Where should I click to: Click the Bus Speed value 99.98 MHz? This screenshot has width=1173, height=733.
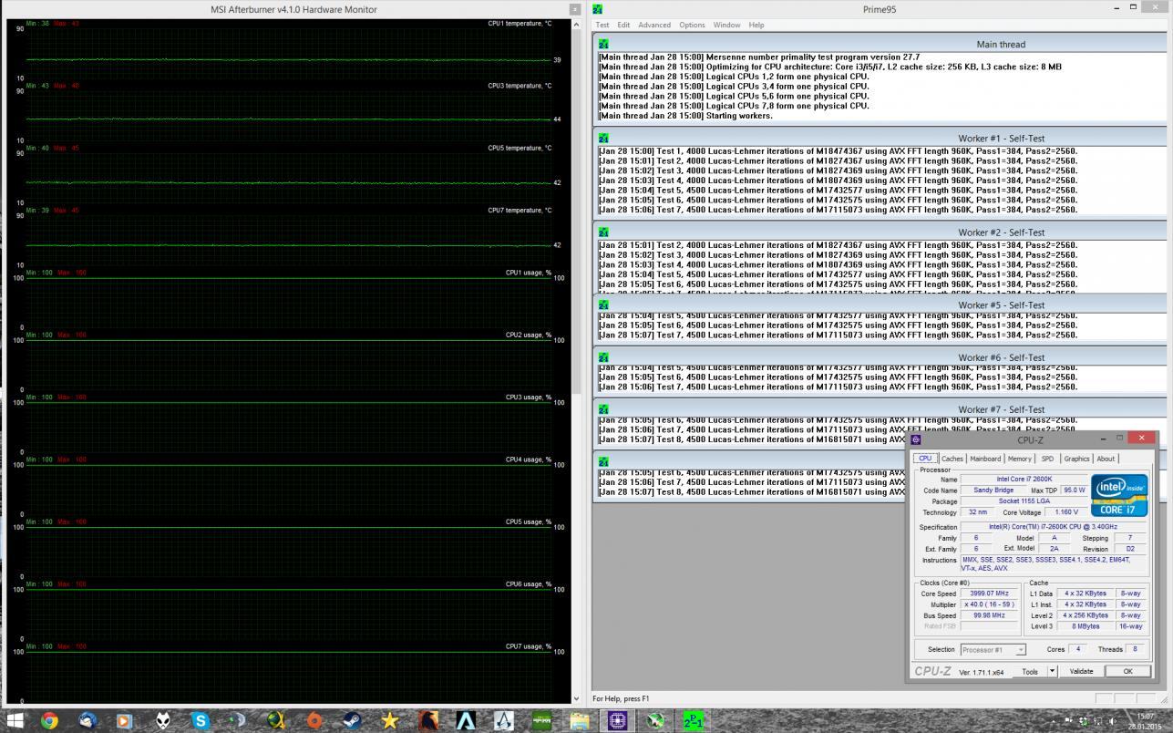(x=989, y=615)
